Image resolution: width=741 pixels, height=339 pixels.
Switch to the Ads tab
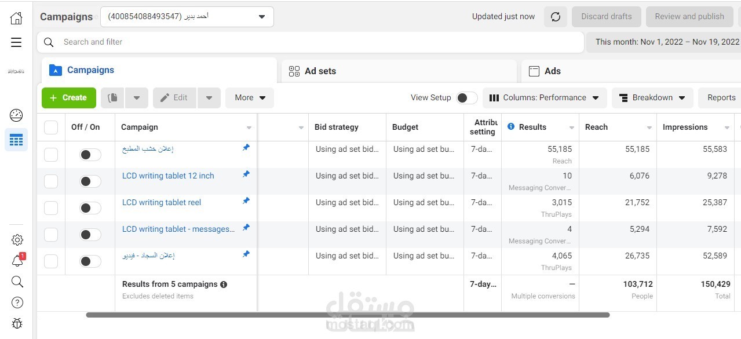pyautogui.click(x=552, y=71)
